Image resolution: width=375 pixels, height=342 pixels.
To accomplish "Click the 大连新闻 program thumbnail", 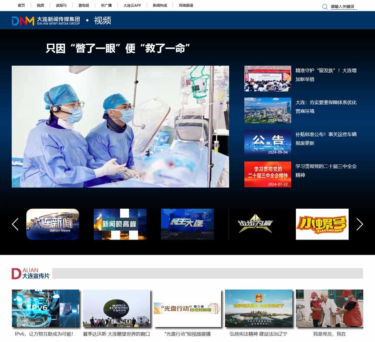I will click(52, 224).
